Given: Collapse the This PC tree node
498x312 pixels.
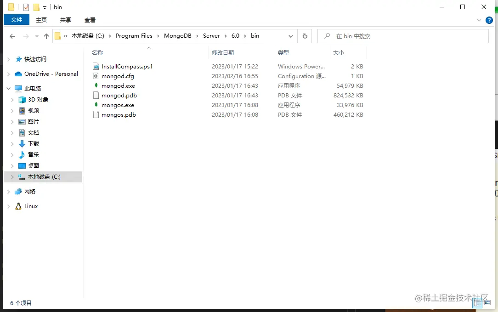Looking at the screenshot, I should [9, 88].
